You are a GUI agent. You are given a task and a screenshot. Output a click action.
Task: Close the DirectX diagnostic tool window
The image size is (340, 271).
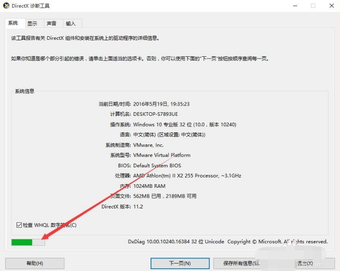click(331, 6)
